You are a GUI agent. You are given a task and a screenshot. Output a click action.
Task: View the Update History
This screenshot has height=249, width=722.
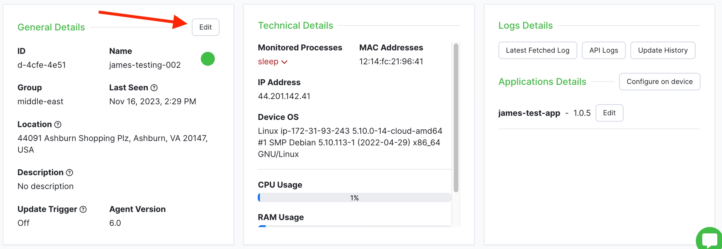pyautogui.click(x=662, y=50)
